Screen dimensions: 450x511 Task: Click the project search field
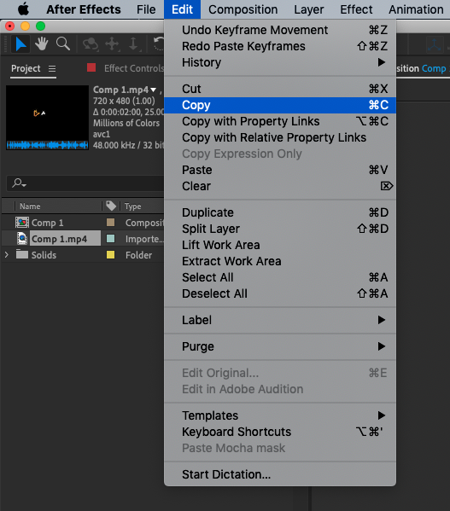85,183
